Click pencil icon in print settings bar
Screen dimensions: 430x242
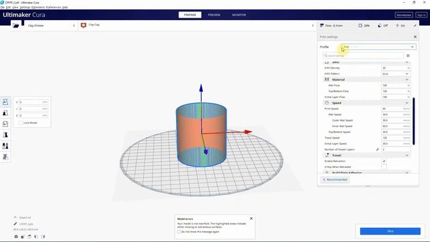click(x=415, y=26)
